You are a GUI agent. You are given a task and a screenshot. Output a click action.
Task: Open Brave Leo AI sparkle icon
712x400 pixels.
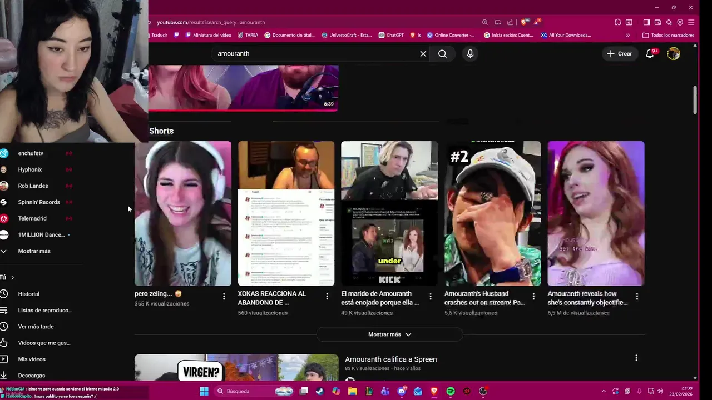(669, 22)
